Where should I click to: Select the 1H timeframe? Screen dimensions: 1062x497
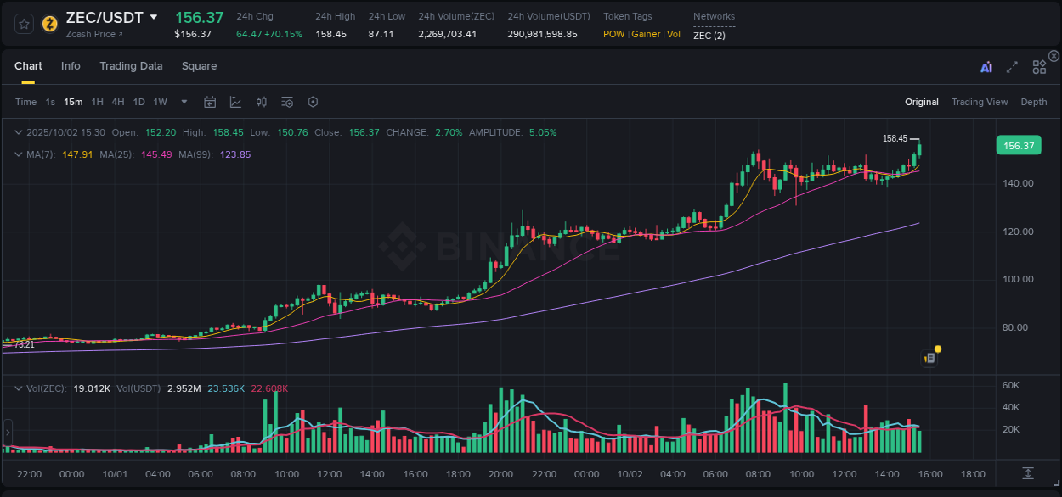point(97,101)
